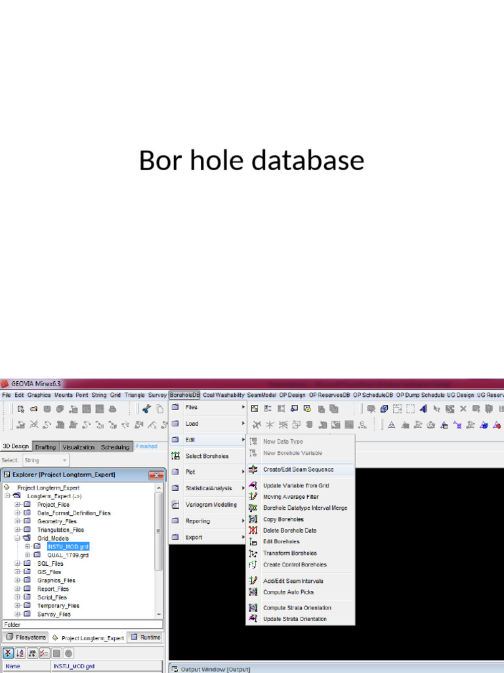This screenshot has height=673, width=504.
Task: Open the Plot submenu
Action: (208, 472)
